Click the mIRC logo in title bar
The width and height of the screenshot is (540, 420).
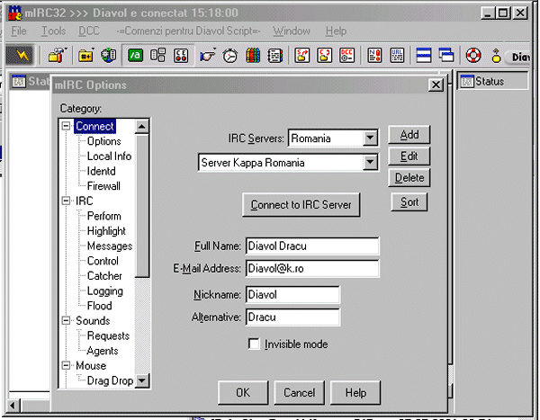[14, 13]
